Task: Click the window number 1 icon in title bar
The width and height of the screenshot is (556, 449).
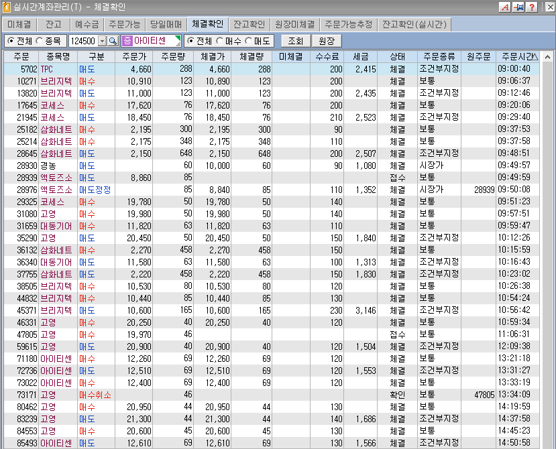Action: (x=6, y=7)
